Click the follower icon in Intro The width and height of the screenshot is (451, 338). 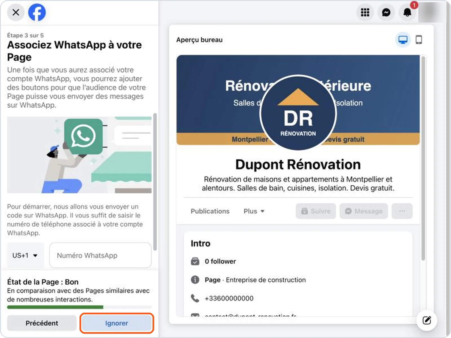[x=195, y=261]
